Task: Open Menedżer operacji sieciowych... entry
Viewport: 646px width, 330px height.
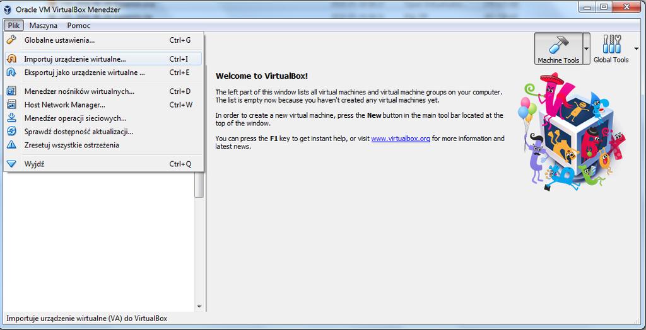Action: coord(103,118)
